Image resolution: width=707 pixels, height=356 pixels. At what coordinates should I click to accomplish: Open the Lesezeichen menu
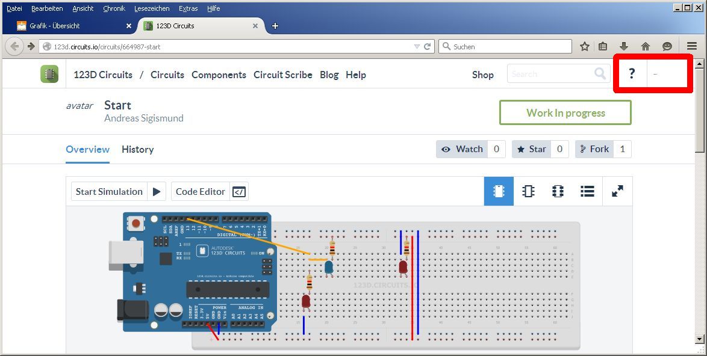pos(152,8)
